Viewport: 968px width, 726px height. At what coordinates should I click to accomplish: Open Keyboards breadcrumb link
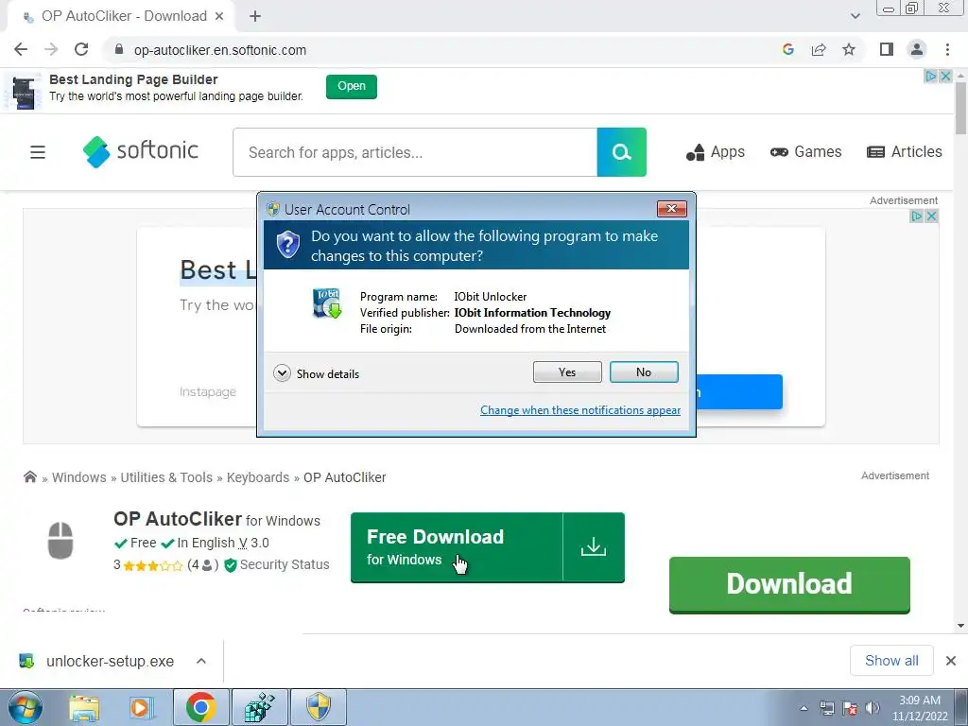tap(257, 477)
